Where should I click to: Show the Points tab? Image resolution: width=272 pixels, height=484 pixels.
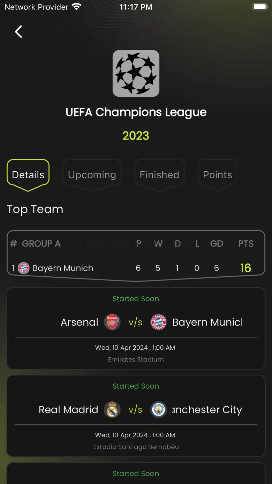pyautogui.click(x=218, y=174)
